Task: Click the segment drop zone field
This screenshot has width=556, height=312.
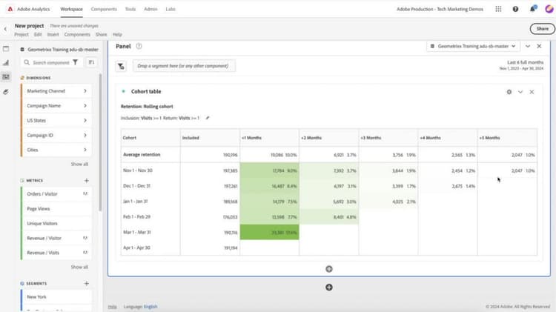Action: 184,66
